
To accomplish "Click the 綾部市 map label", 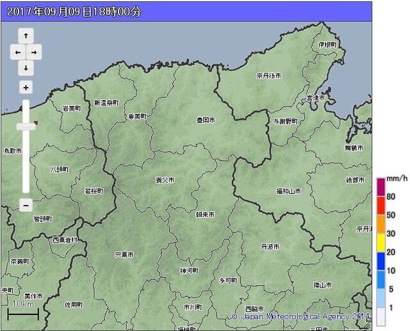I will point(356,180).
